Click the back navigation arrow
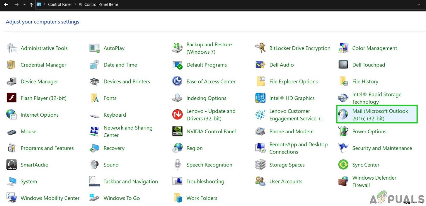Viewport: 426px width, 206px height. (x=6, y=4)
